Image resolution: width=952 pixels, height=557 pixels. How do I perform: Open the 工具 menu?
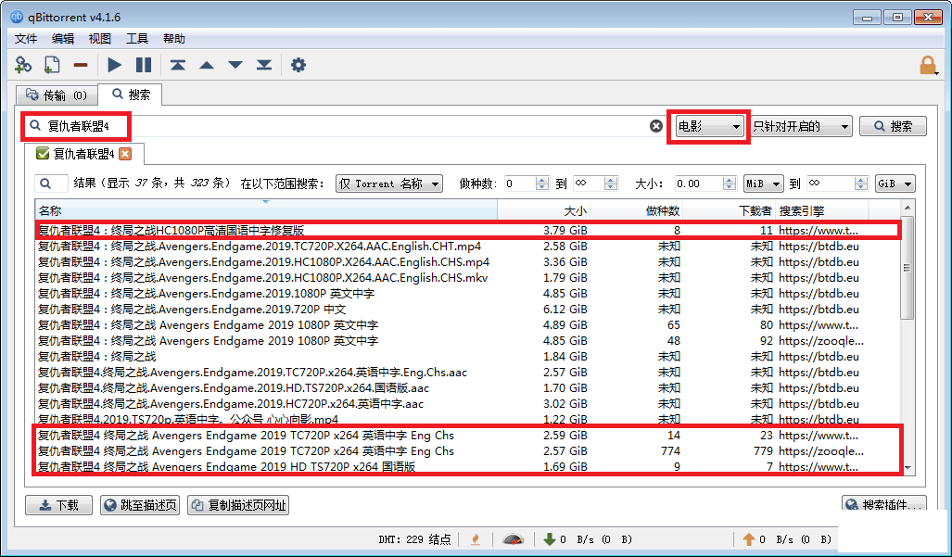coord(137,39)
